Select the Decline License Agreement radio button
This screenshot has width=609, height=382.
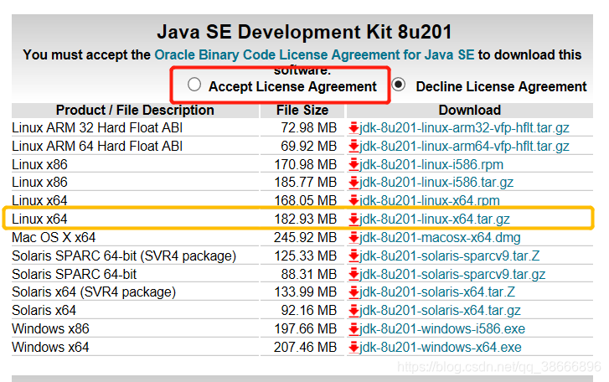(x=399, y=85)
